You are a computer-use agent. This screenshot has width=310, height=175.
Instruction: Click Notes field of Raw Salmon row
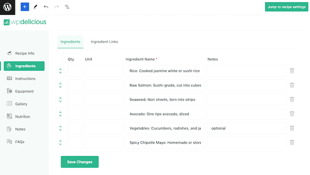point(247,85)
